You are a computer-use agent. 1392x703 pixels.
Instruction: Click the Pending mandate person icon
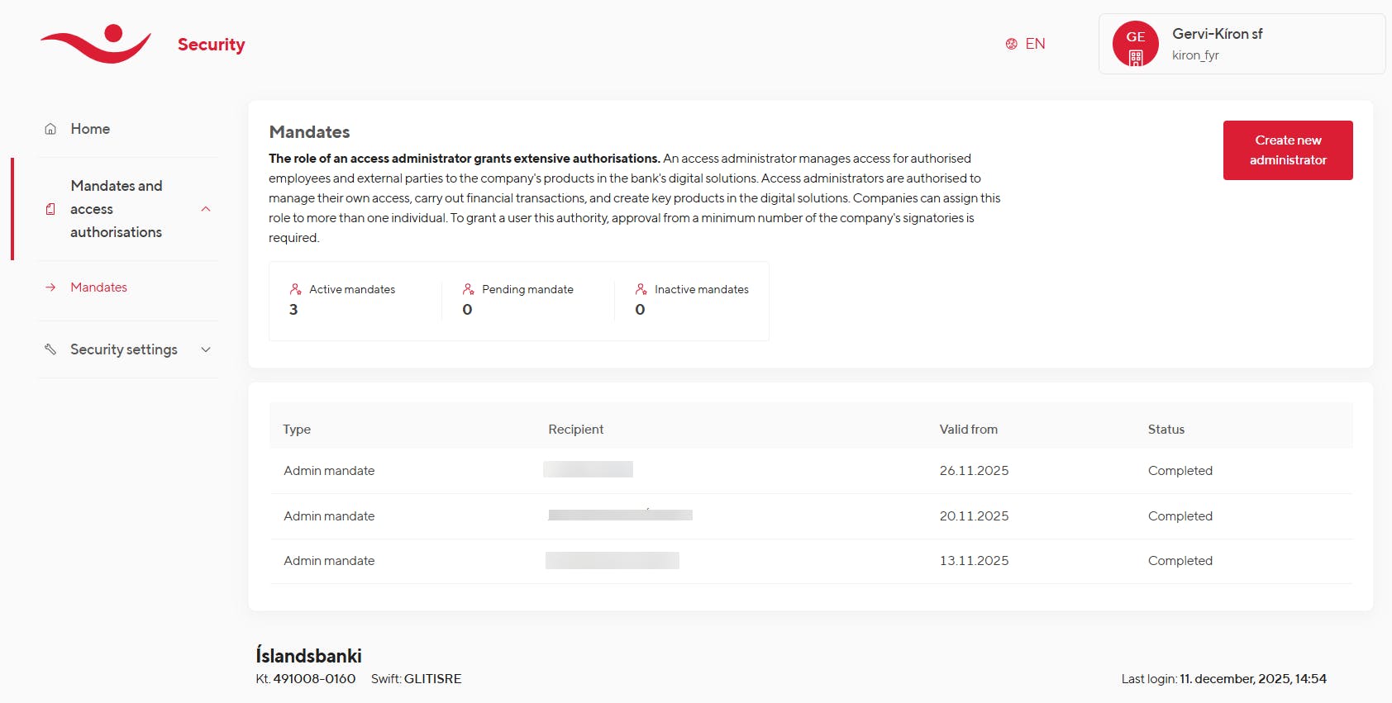468,289
